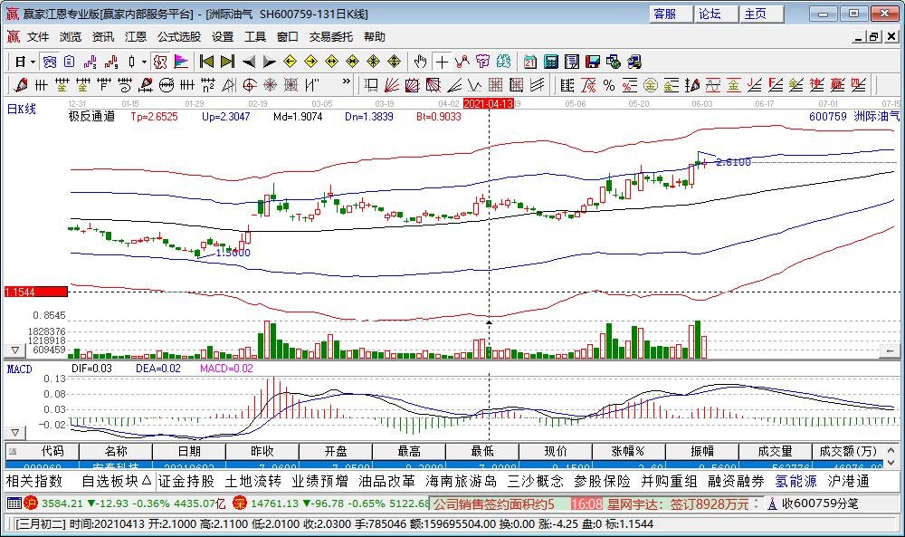Click the yellow diamond left-arrow icon
The width and height of the screenshot is (905, 537).
[x=290, y=62]
